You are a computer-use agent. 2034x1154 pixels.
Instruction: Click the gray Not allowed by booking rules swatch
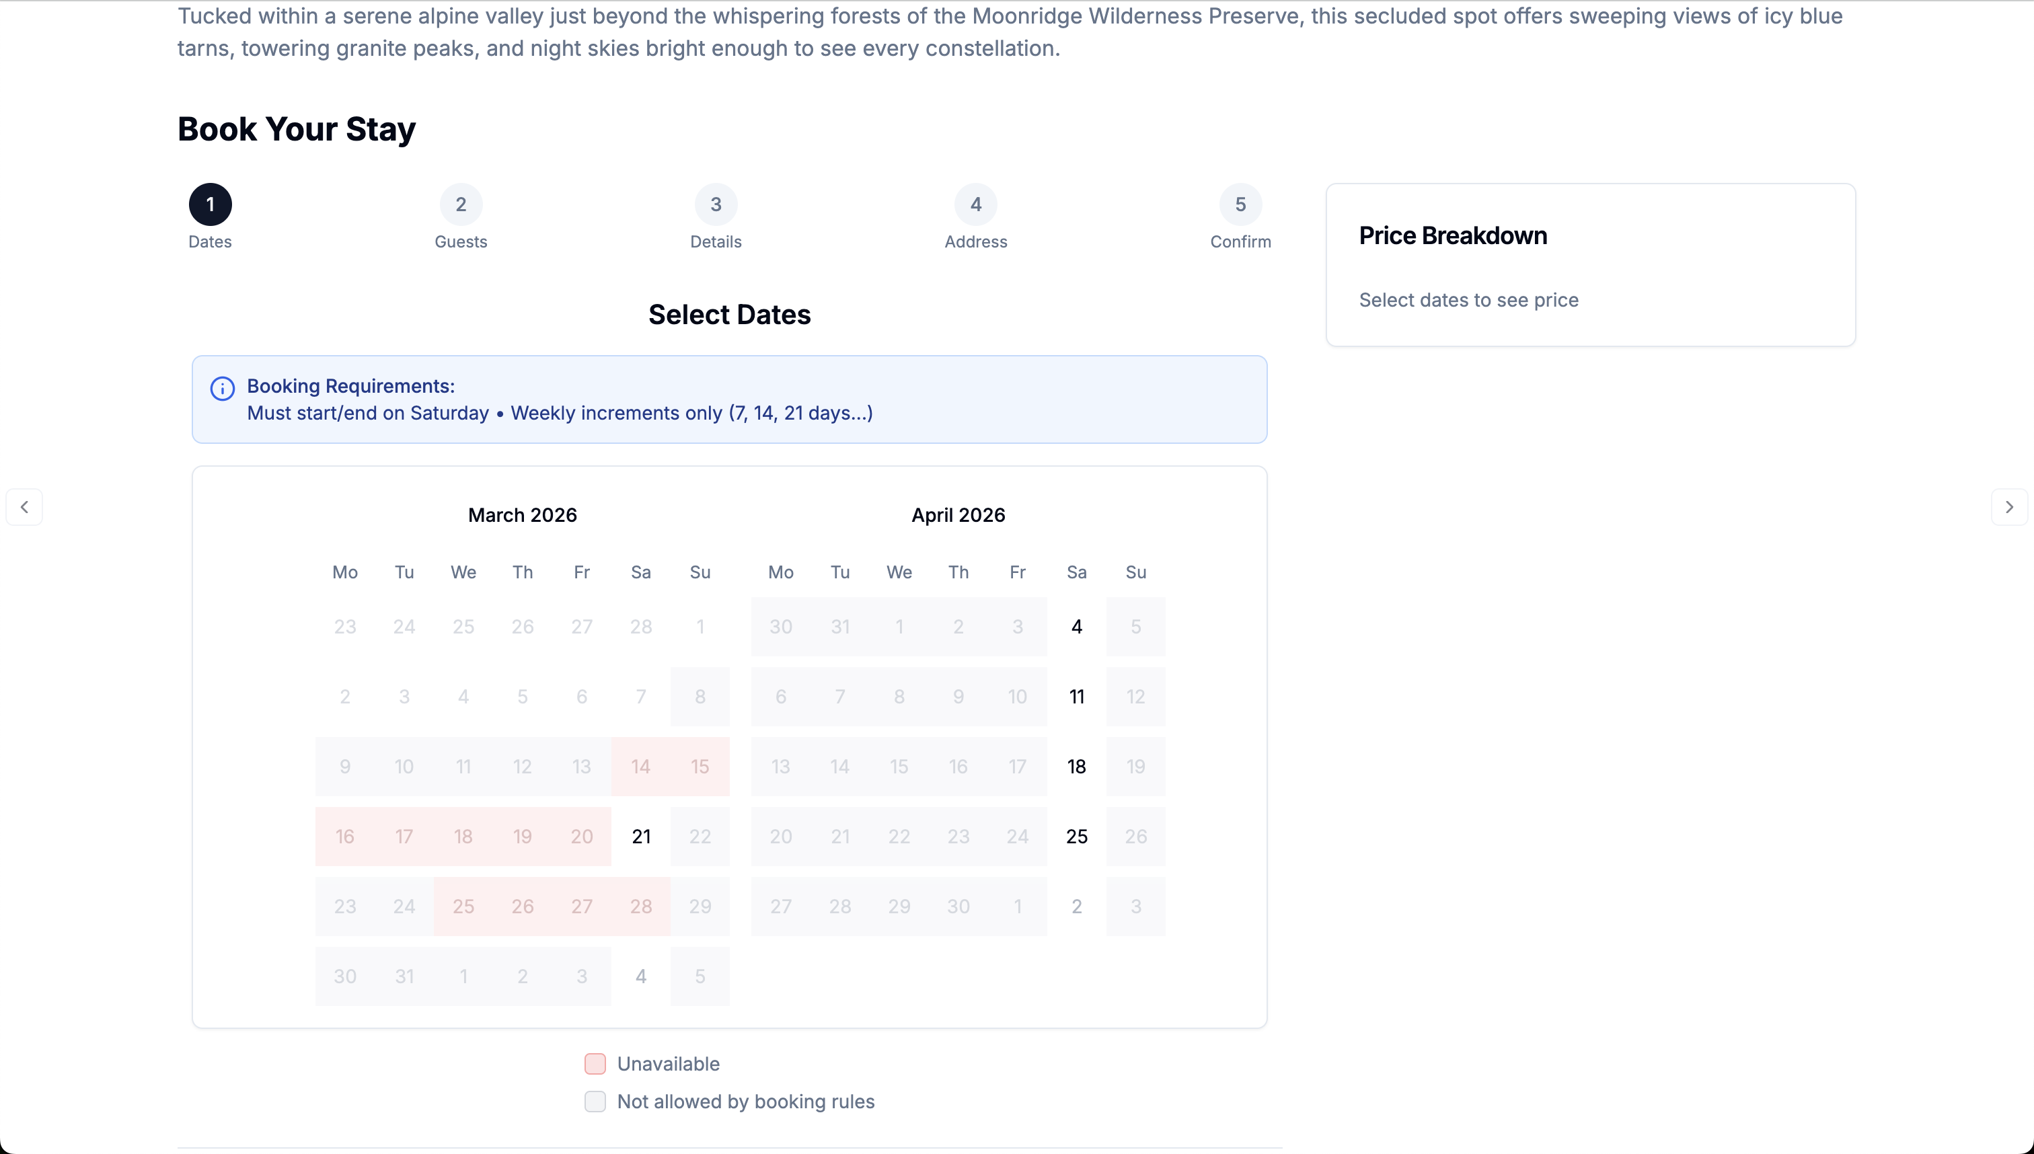595,1102
